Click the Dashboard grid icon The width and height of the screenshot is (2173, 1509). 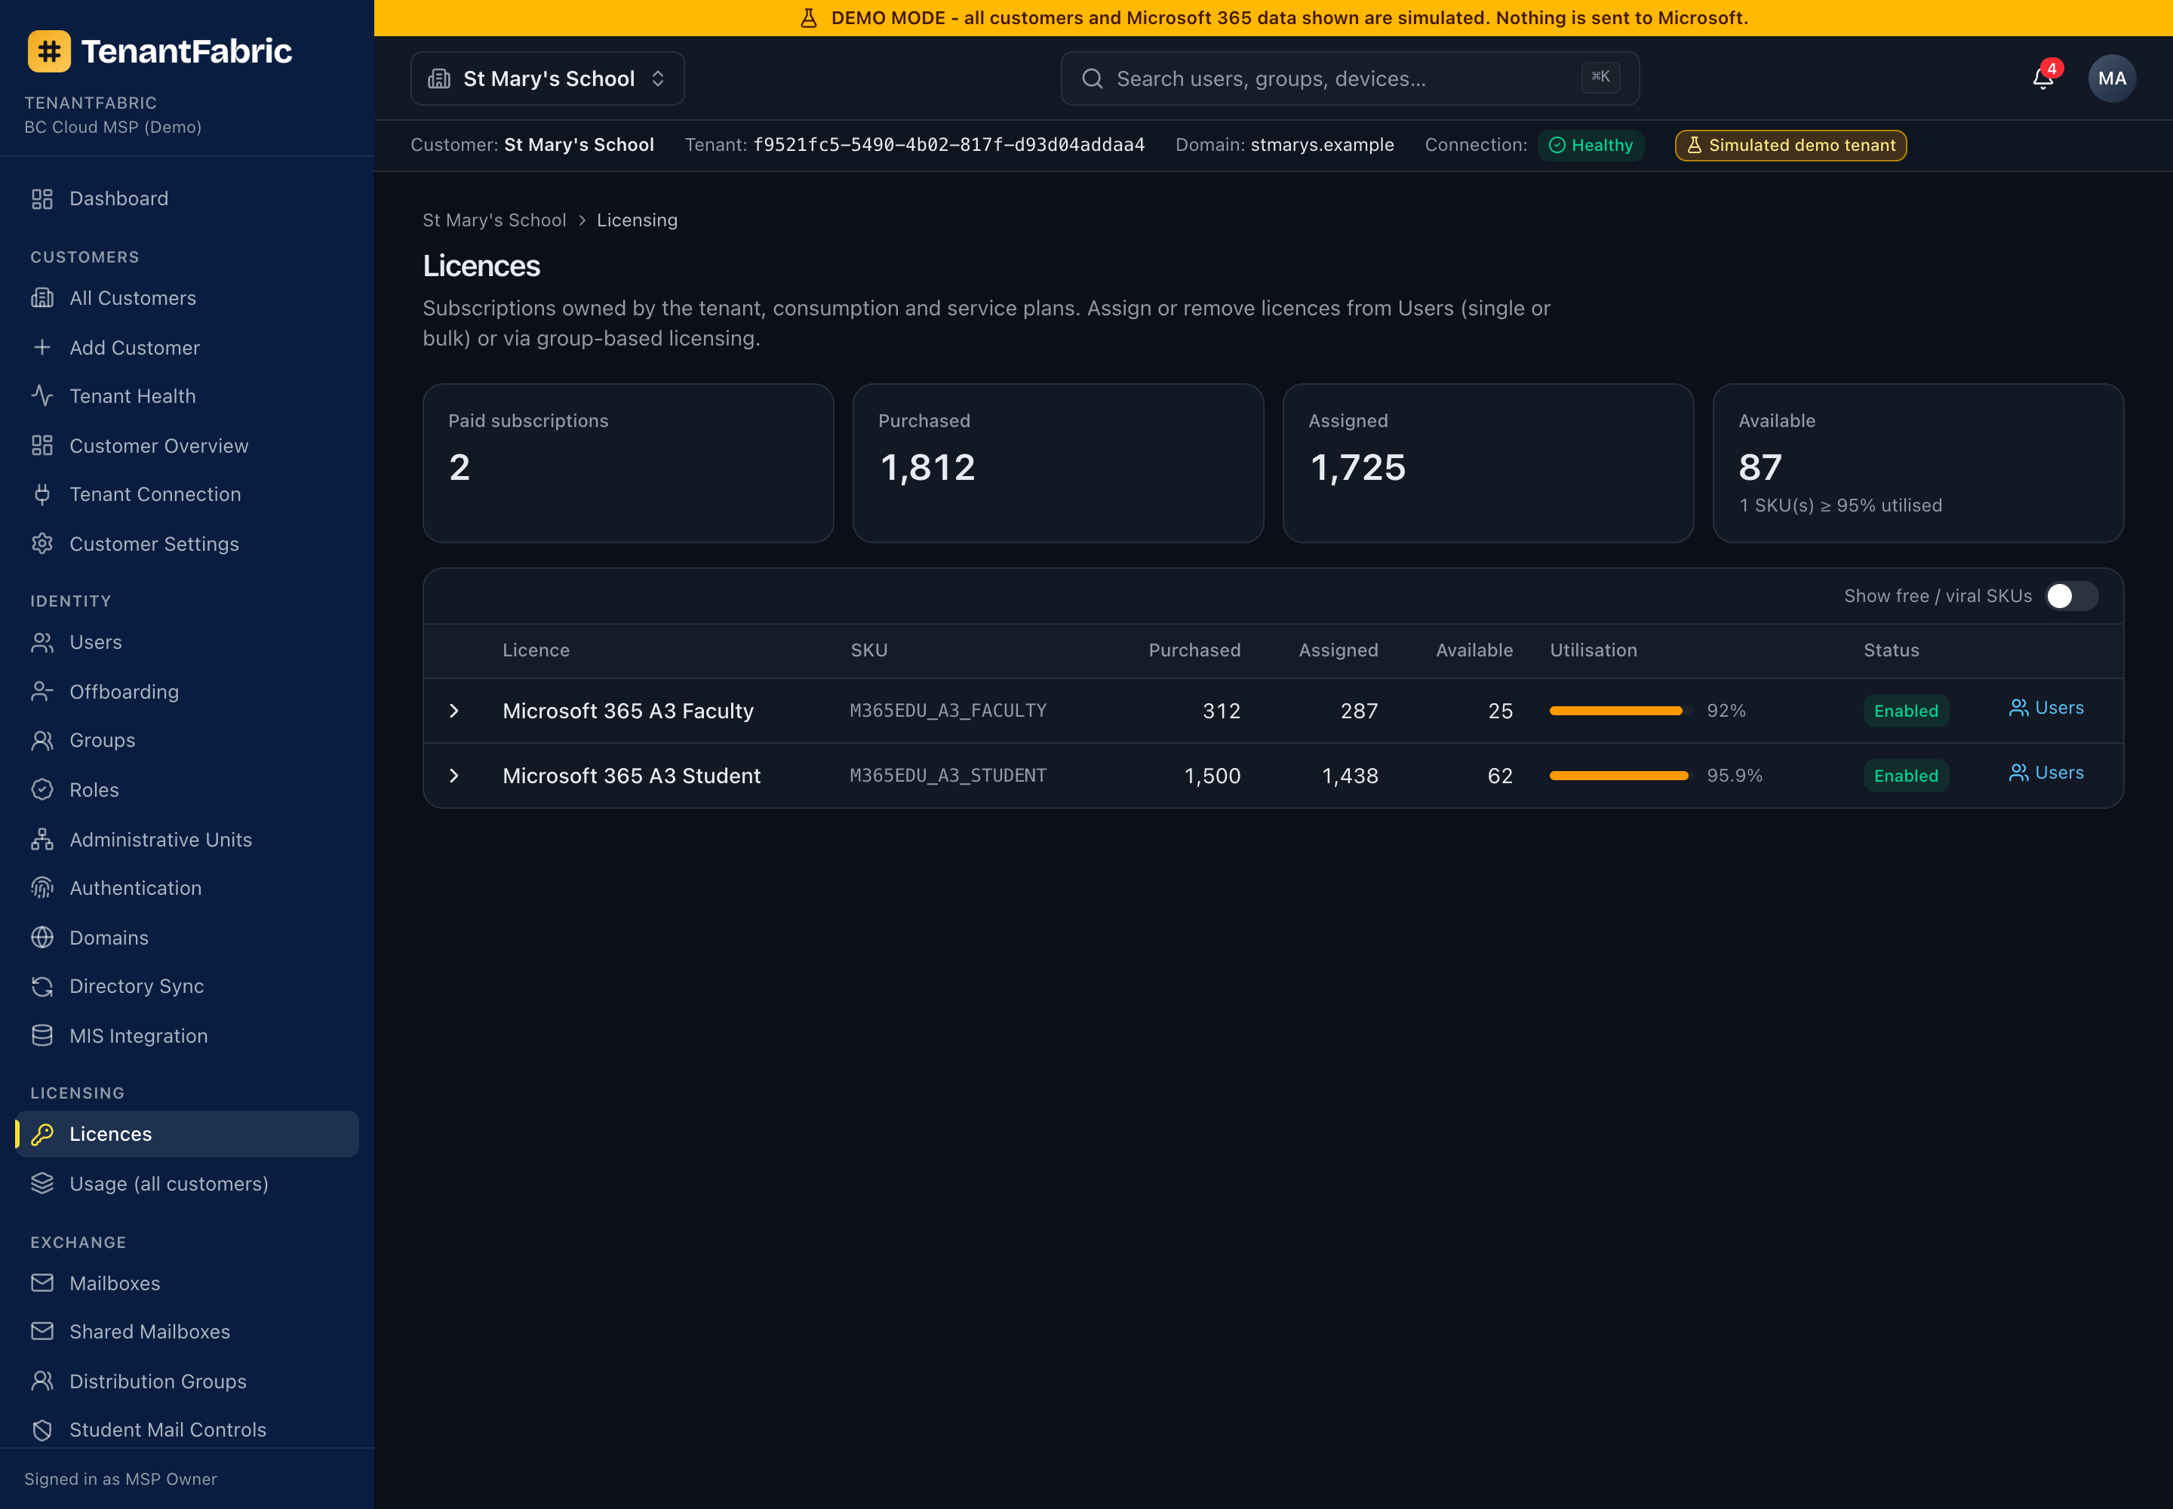click(x=41, y=198)
